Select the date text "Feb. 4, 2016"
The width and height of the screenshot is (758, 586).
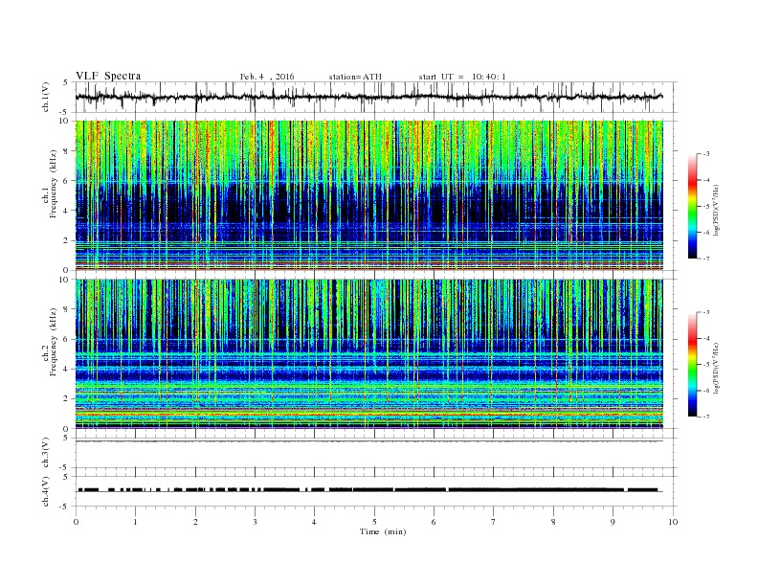pos(267,77)
